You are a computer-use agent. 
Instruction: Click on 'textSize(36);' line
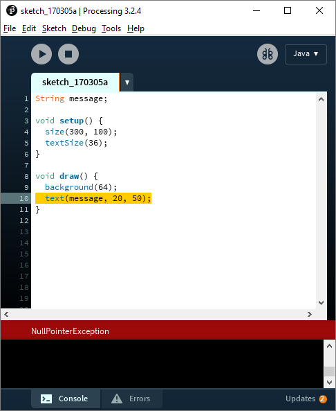(76, 143)
